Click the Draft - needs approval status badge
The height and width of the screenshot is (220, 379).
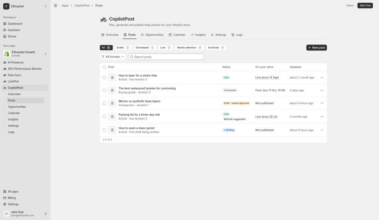236,103
